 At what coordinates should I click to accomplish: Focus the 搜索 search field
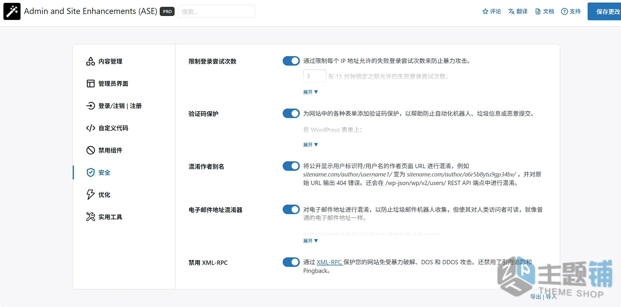click(x=216, y=11)
